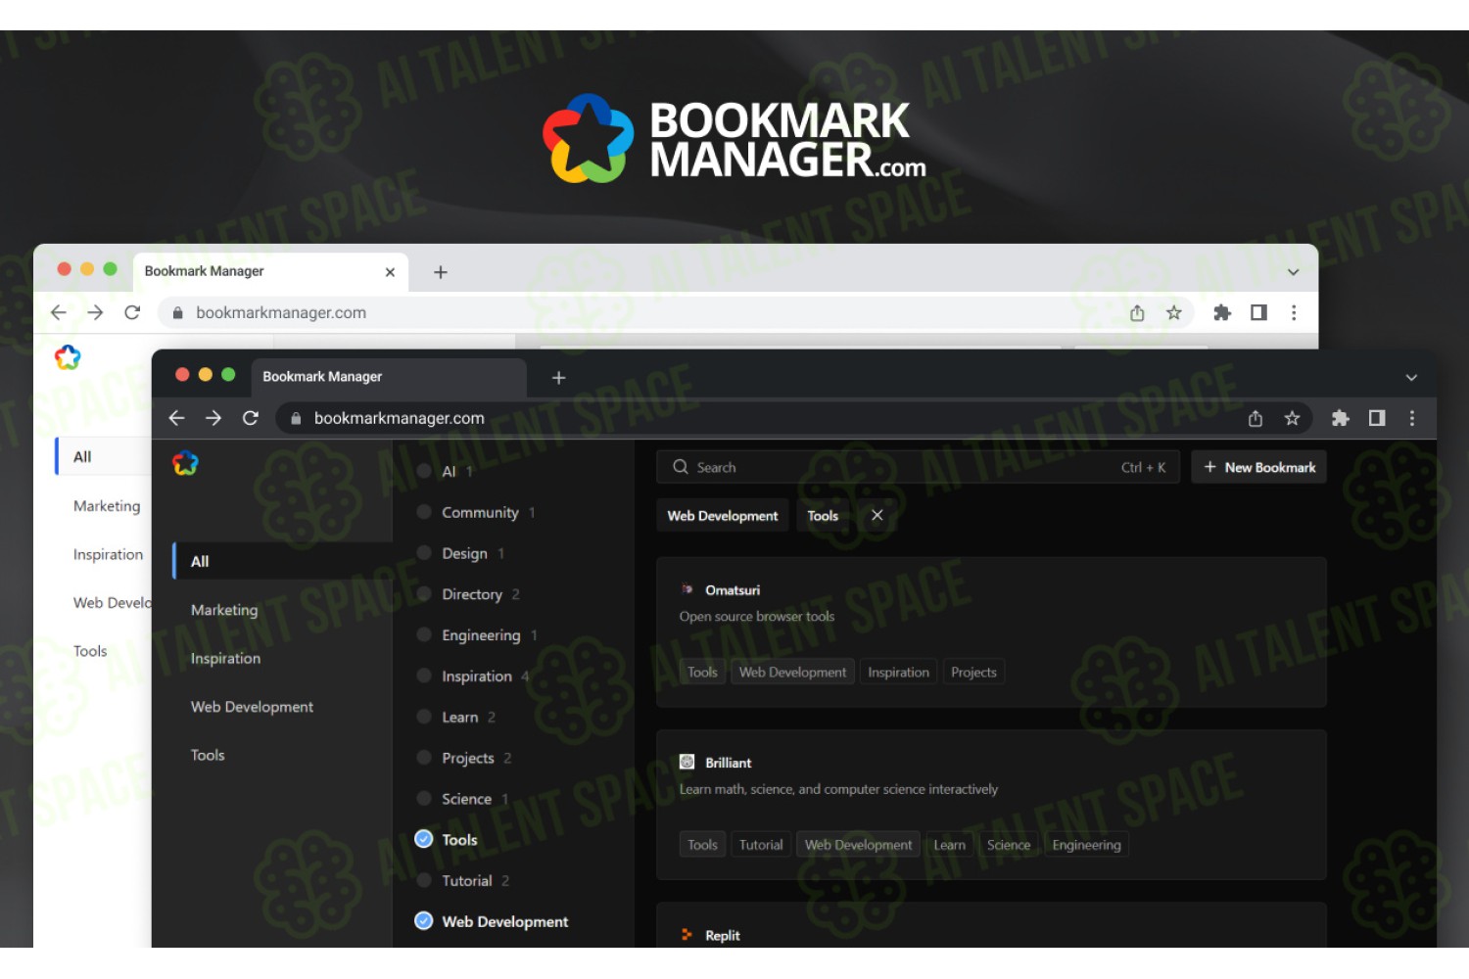Open new tab in light browser window
Screen dimensions: 1469x979
pos(441,272)
